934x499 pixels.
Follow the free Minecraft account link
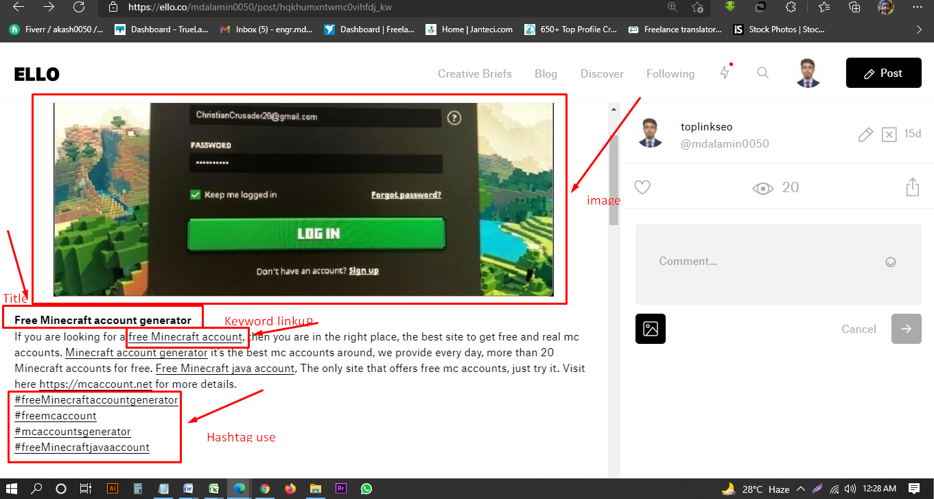point(185,337)
